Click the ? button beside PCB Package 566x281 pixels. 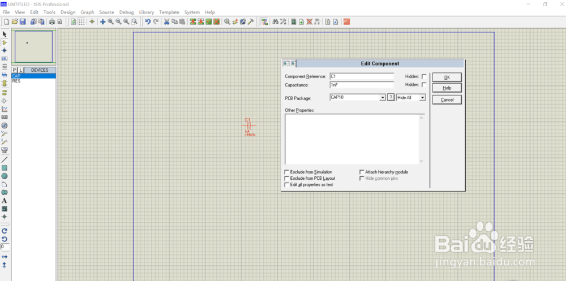click(x=391, y=98)
